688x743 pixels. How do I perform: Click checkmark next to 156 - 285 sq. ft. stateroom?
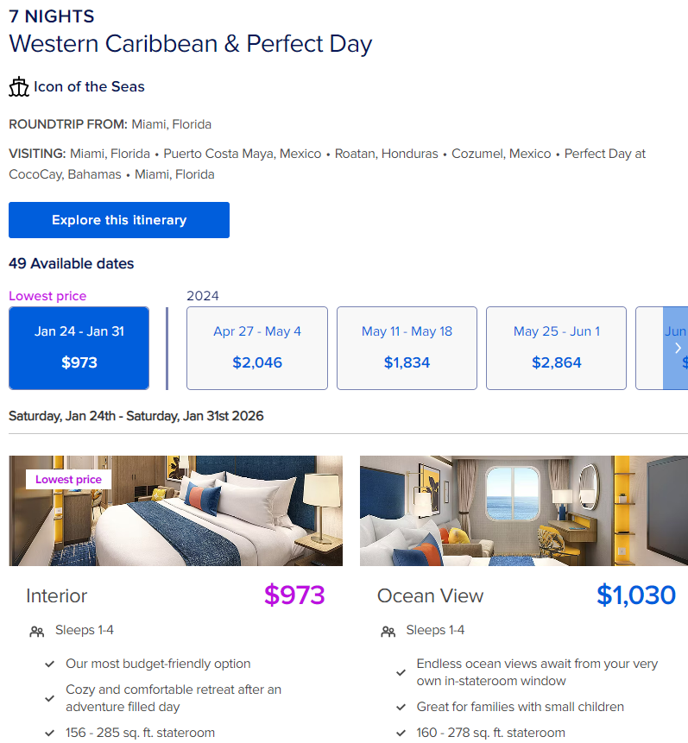coord(50,733)
